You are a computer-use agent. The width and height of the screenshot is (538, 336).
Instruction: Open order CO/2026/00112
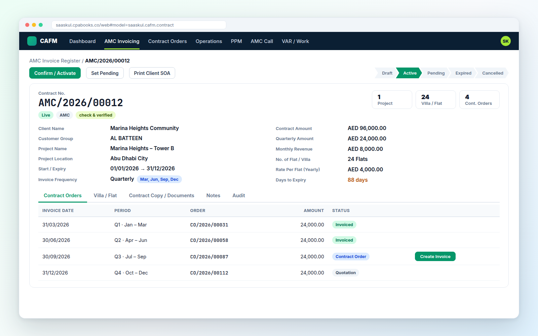209,273
